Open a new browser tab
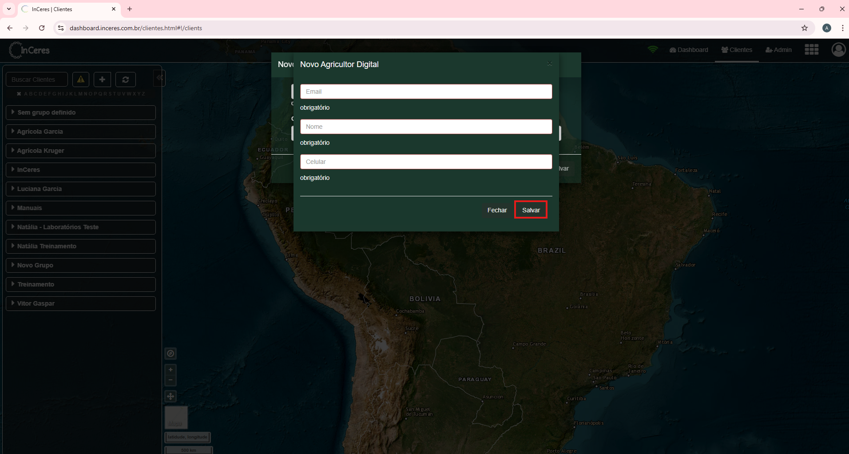 coord(130,9)
